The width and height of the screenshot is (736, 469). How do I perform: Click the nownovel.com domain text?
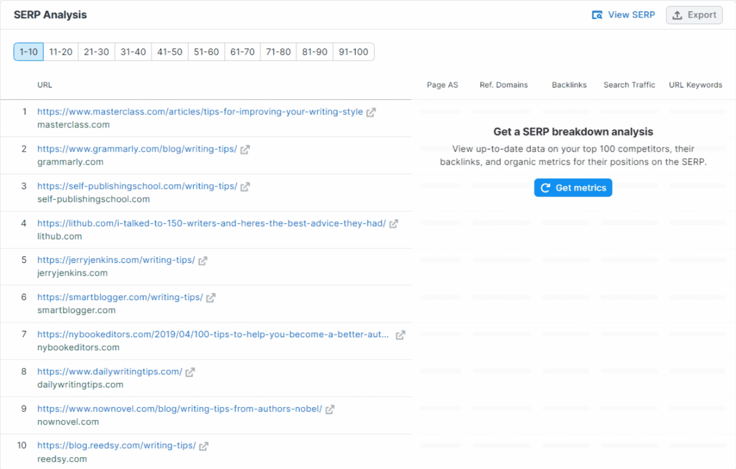click(x=68, y=421)
